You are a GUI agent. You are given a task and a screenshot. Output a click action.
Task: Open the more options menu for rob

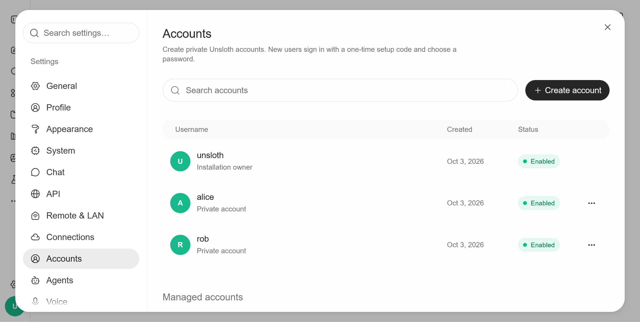point(592,245)
